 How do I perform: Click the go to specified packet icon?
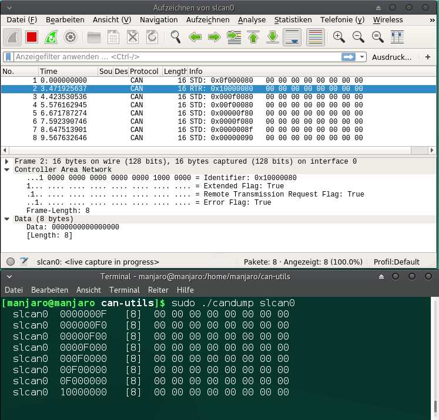pos(234,37)
